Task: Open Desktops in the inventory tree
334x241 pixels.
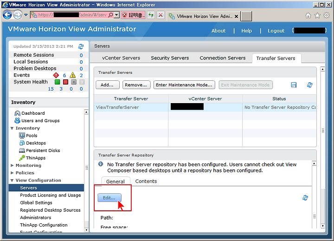Action: coord(32,143)
